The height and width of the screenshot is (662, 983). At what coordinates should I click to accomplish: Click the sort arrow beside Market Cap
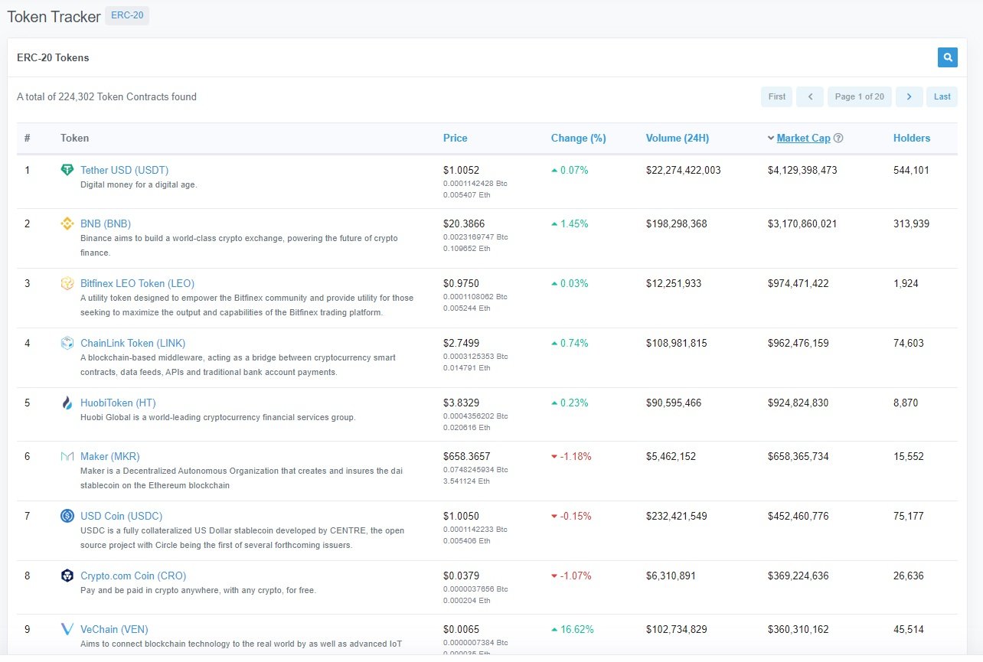pyautogui.click(x=771, y=139)
